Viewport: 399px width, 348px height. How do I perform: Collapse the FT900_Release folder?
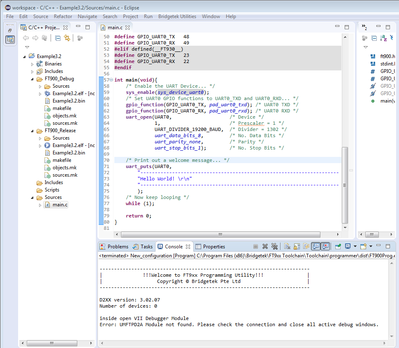(32, 131)
